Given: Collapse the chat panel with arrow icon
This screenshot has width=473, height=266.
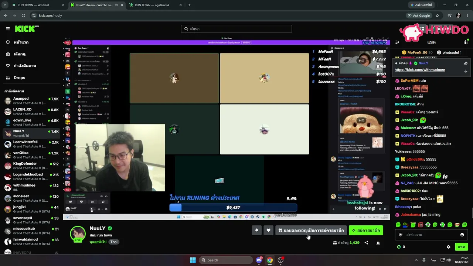Looking at the screenshot, I should (x=397, y=42).
